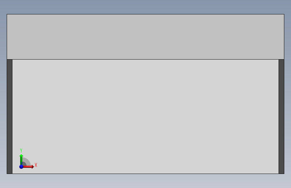Pick the model's top-left corner vertex

click(7, 14)
